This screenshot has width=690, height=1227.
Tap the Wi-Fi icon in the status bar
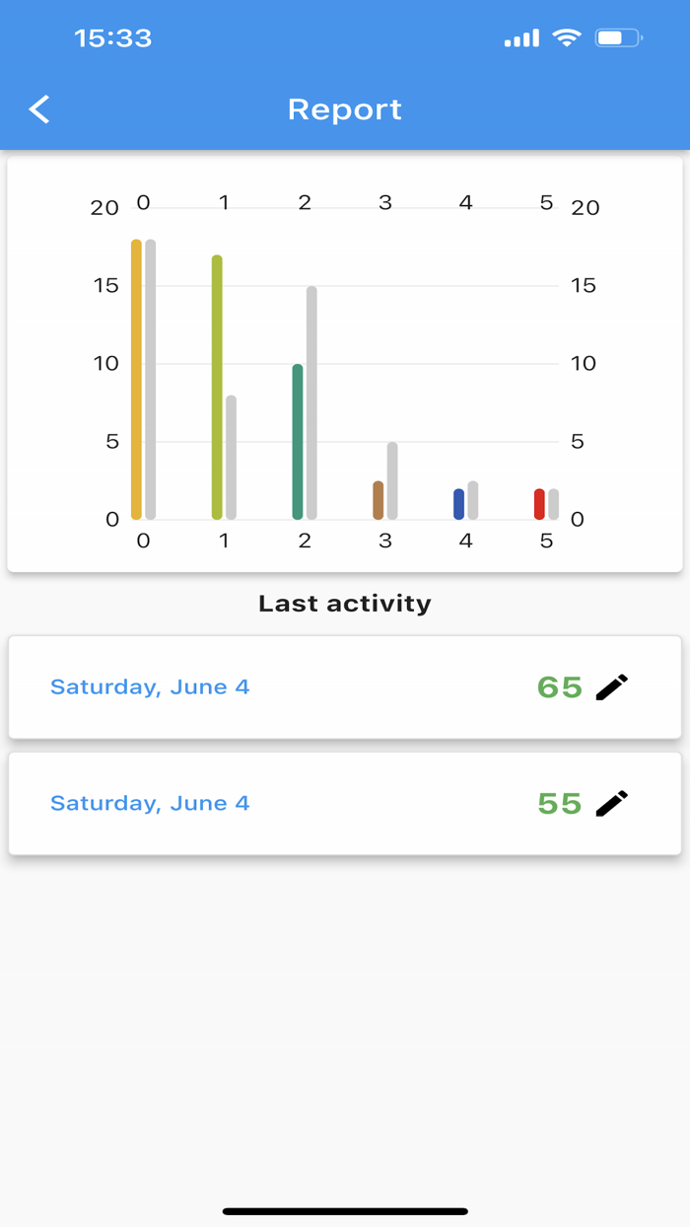click(565, 37)
